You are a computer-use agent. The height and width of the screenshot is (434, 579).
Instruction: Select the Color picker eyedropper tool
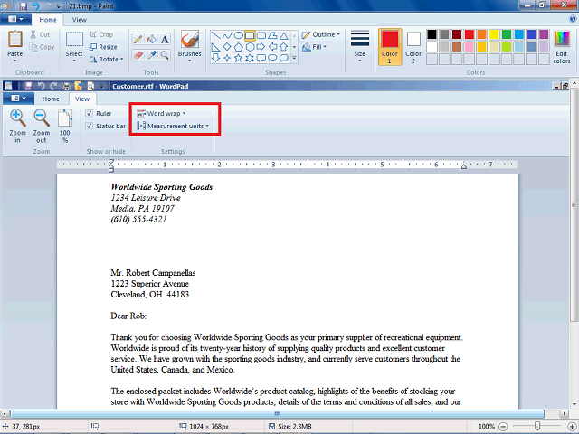pos(151,55)
